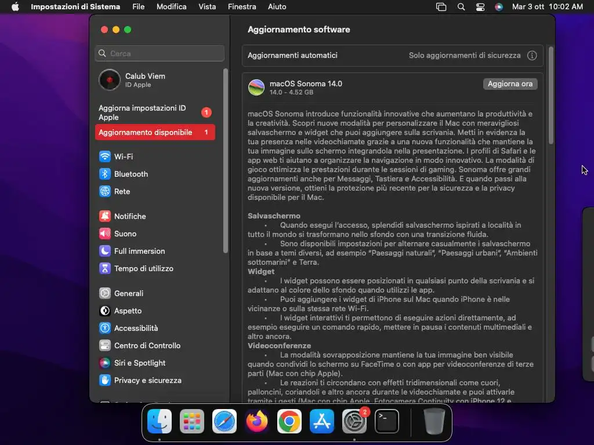Viewport: 594px width, 445px height.
Task: Open the Modifica menu
Action: (x=172, y=7)
